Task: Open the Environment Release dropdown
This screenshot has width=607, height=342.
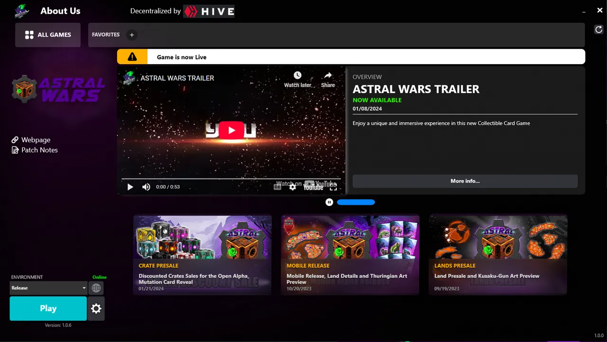Action: point(48,288)
